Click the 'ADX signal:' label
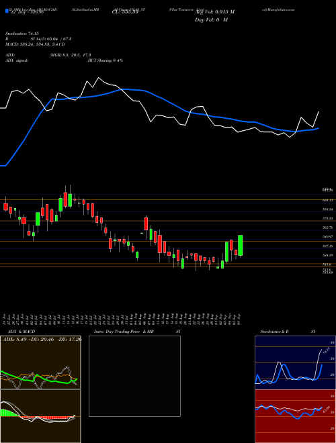This screenshot has height=443, width=336. [x=16, y=60]
